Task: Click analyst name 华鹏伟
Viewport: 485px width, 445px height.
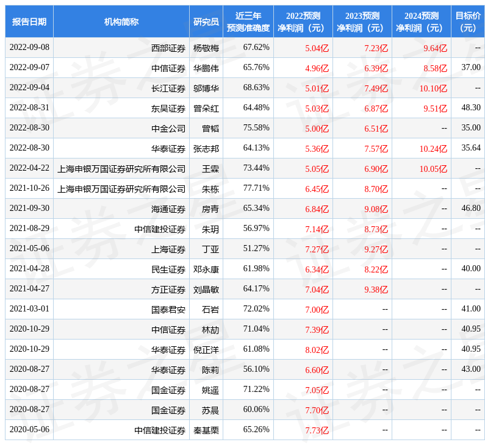Action: click(206, 68)
